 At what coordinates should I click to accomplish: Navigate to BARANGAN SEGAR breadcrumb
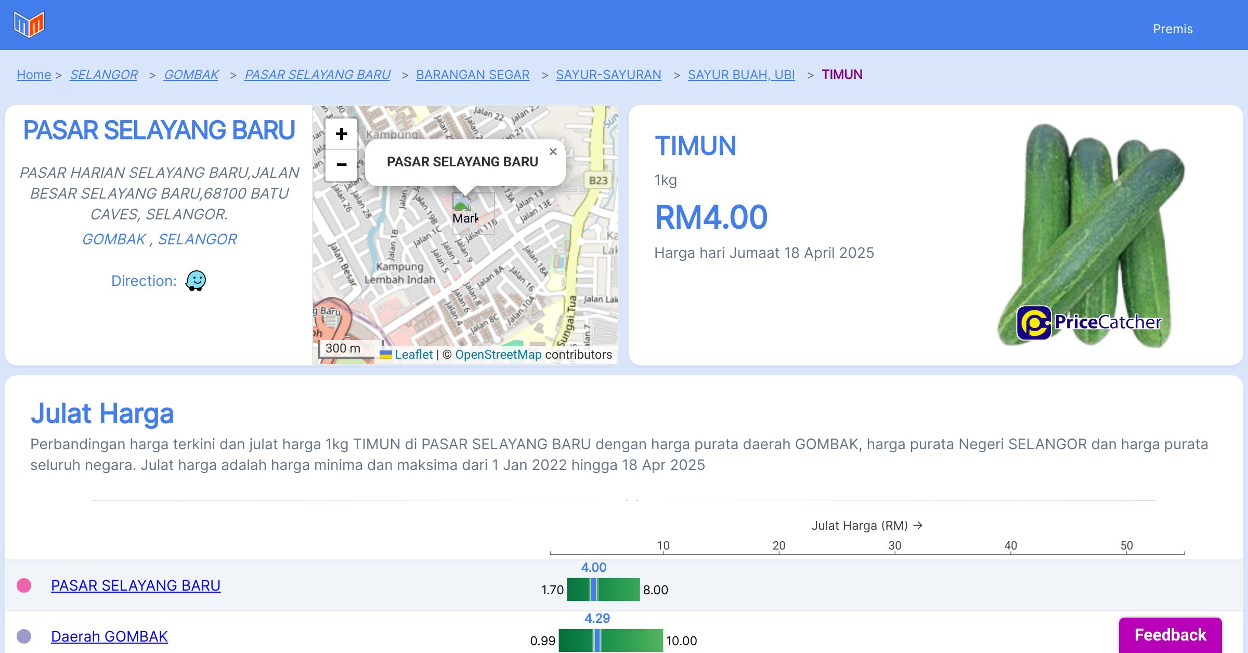click(x=473, y=75)
